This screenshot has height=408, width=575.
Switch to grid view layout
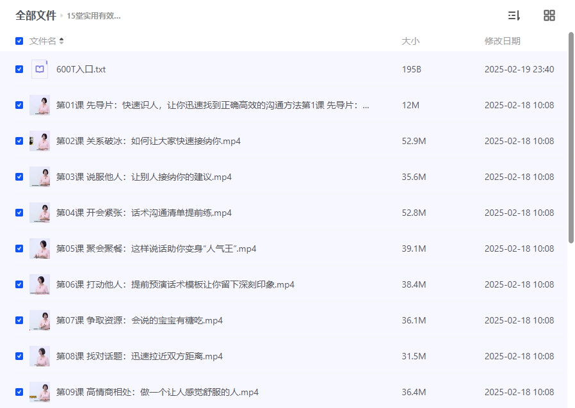click(549, 16)
